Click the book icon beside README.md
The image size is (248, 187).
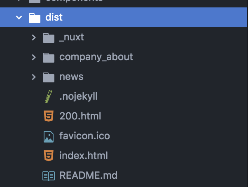click(x=49, y=176)
